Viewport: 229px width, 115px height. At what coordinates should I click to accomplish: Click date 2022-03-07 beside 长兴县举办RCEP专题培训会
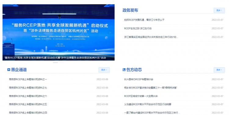pos(217,79)
